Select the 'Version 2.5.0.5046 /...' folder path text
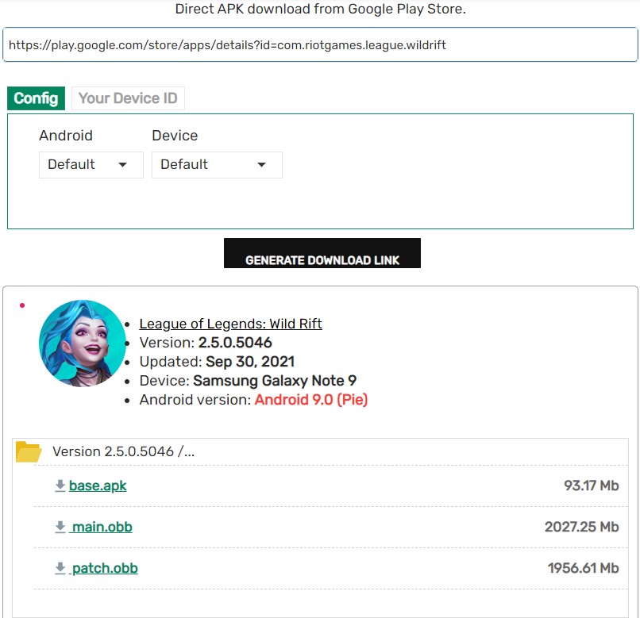Viewport: 640px width, 618px height. pos(124,451)
